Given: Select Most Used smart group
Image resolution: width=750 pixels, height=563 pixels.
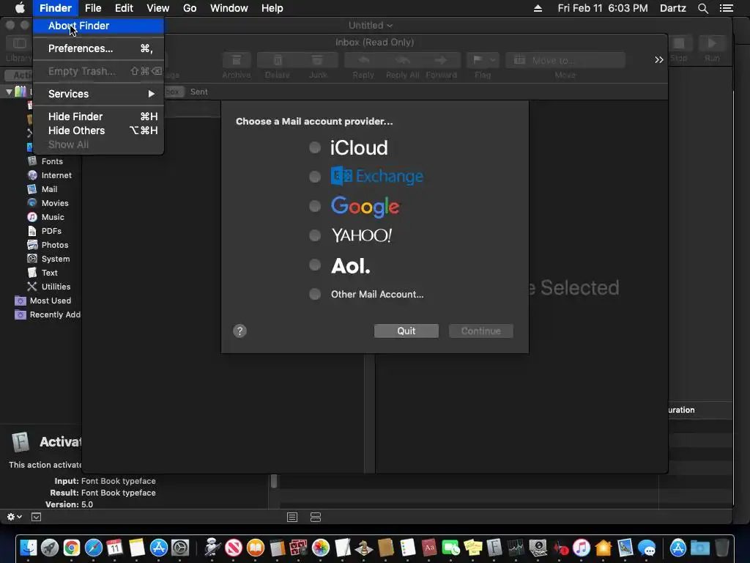Looking at the screenshot, I should coord(43,301).
